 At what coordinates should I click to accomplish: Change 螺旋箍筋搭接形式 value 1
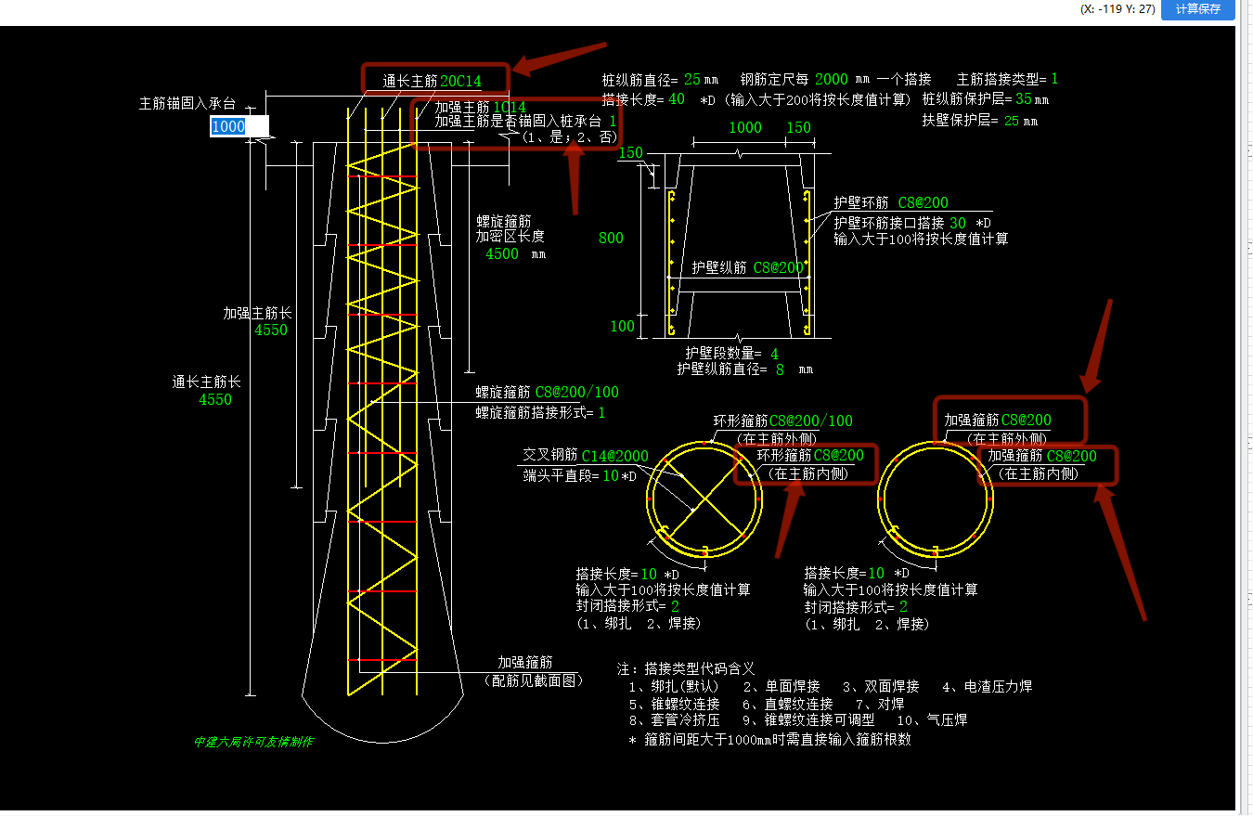point(601,412)
